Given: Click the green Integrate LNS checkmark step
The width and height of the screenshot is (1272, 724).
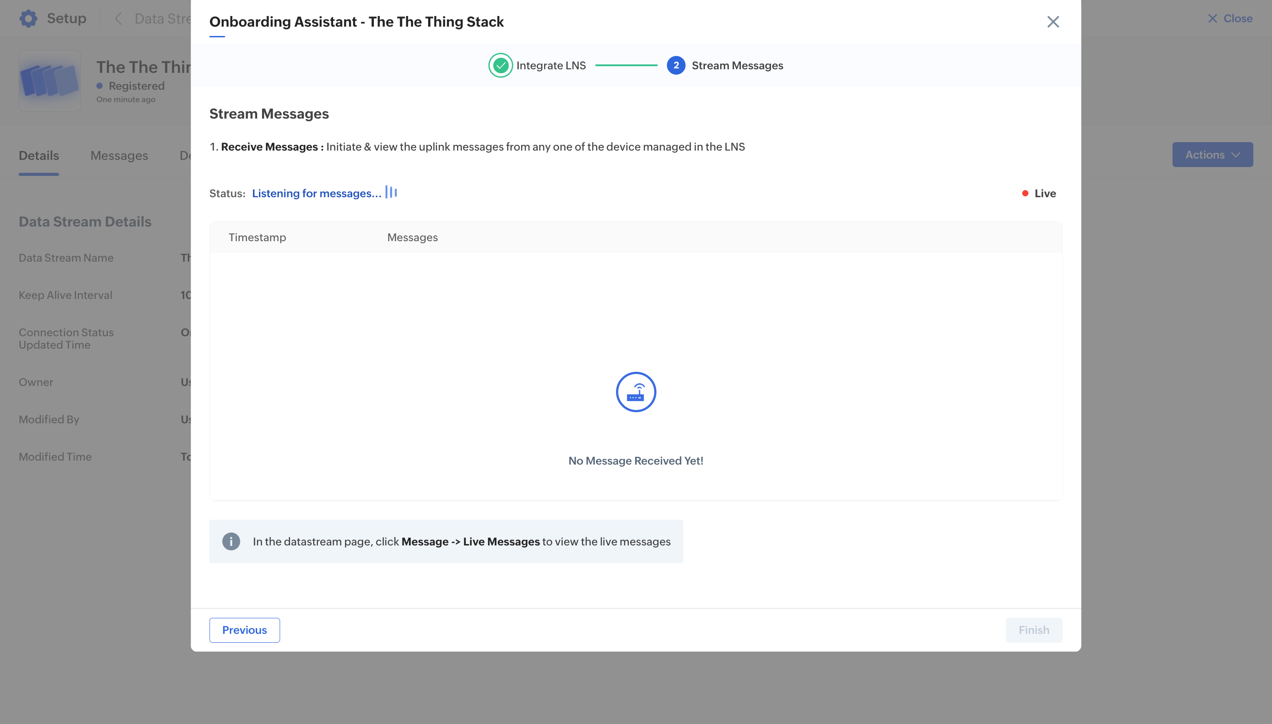Looking at the screenshot, I should (x=500, y=66).
